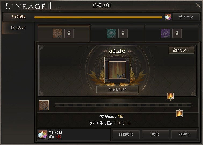Click the dye powder icon beside チャージ
Viewport: 203px width, 145px height.
(x=168, y=17)
